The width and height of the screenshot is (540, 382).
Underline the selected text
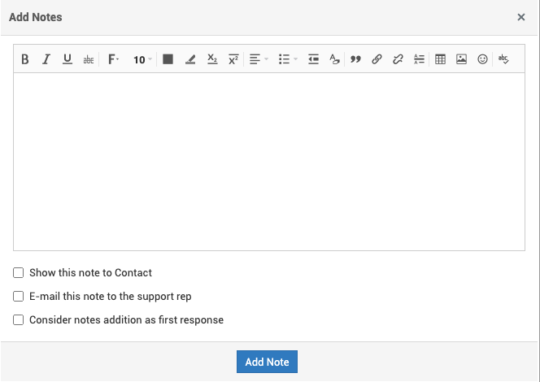click(67, 59)
